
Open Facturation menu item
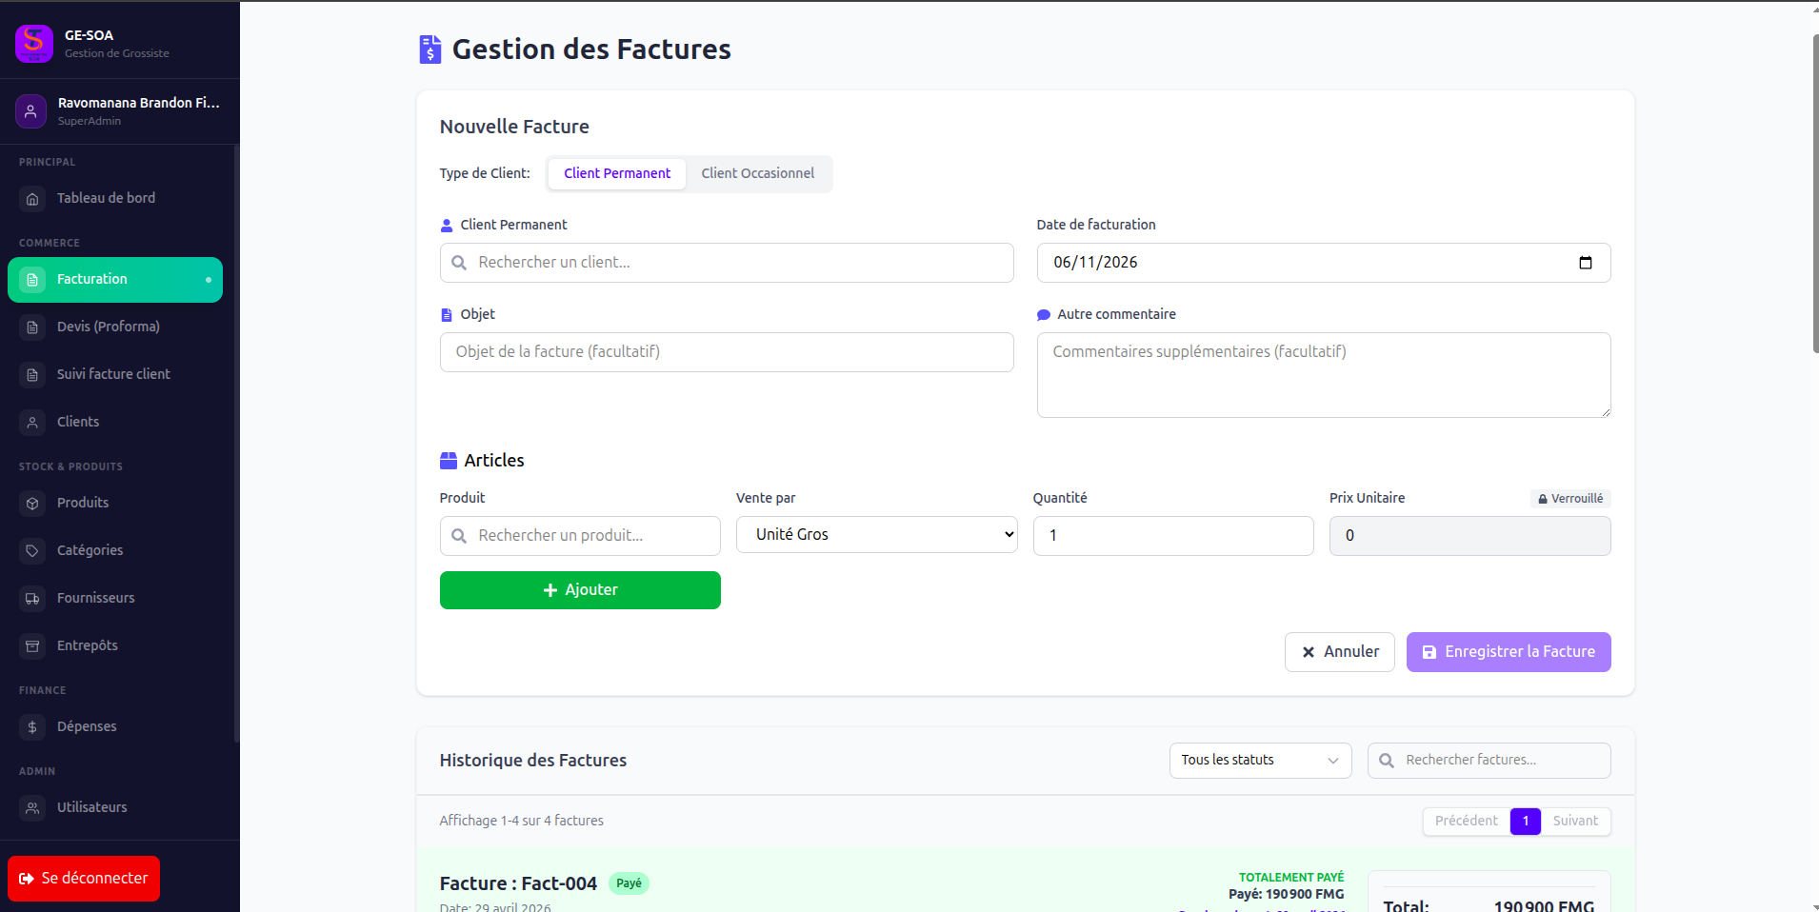coord(115,280)
